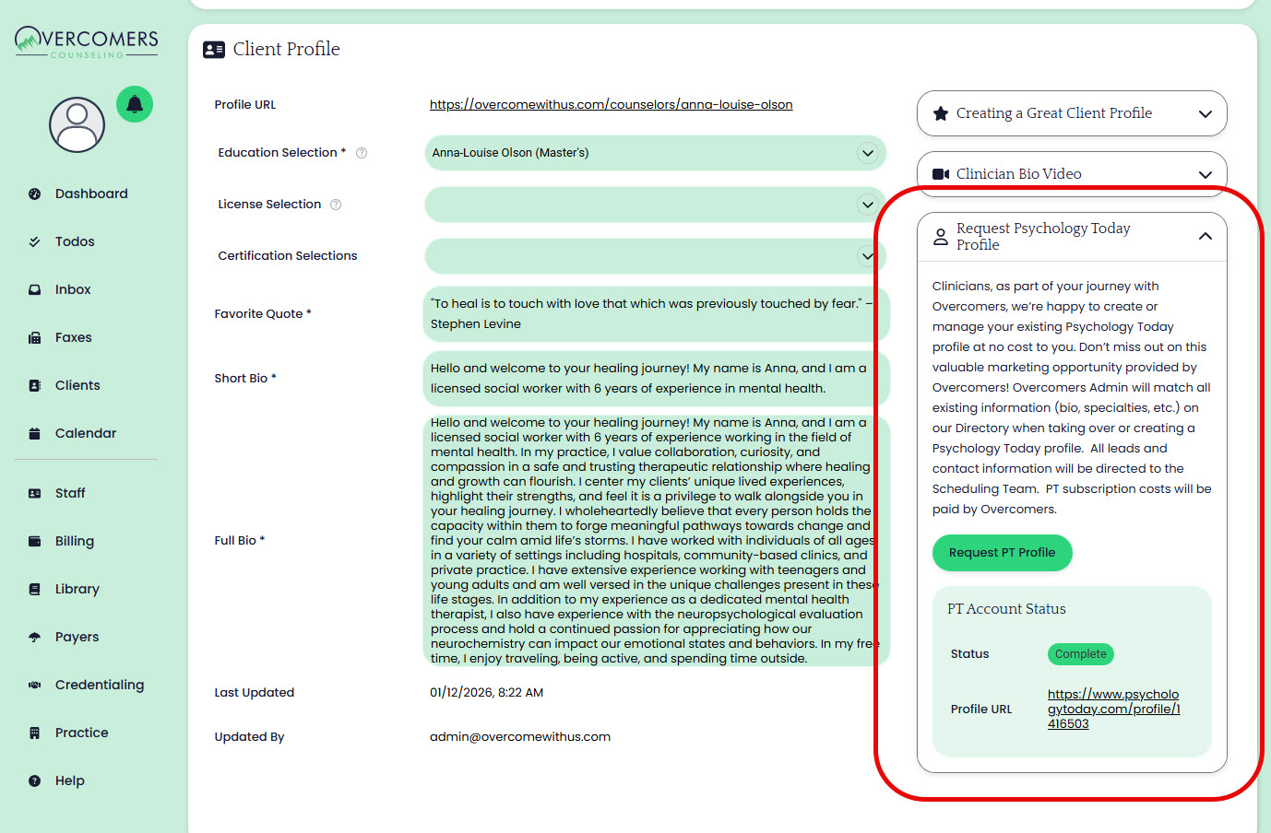
Task: Click the notification bell icon
Action: [x=135, y=104]
